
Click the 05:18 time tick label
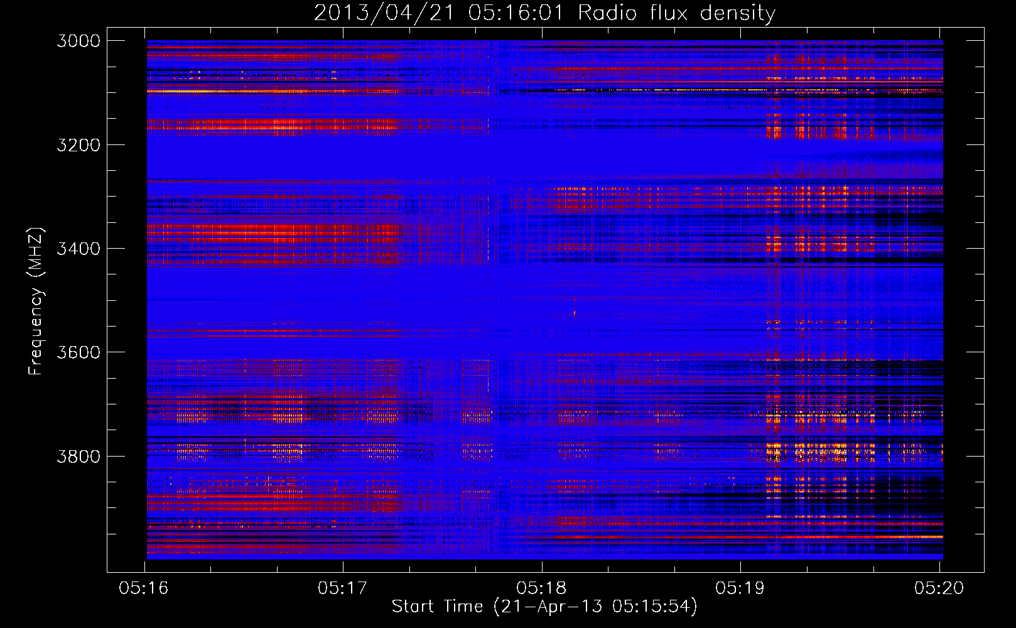(x=541, y=588)
